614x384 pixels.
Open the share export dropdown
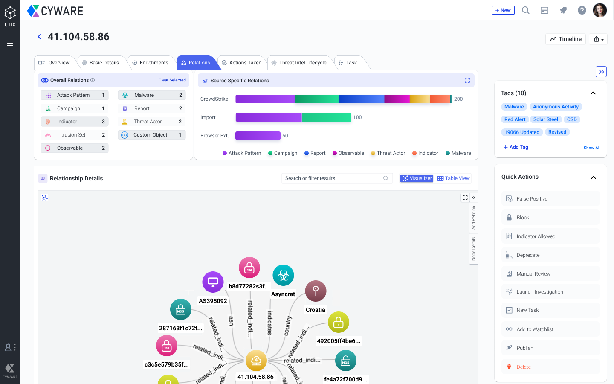[598, 39]
